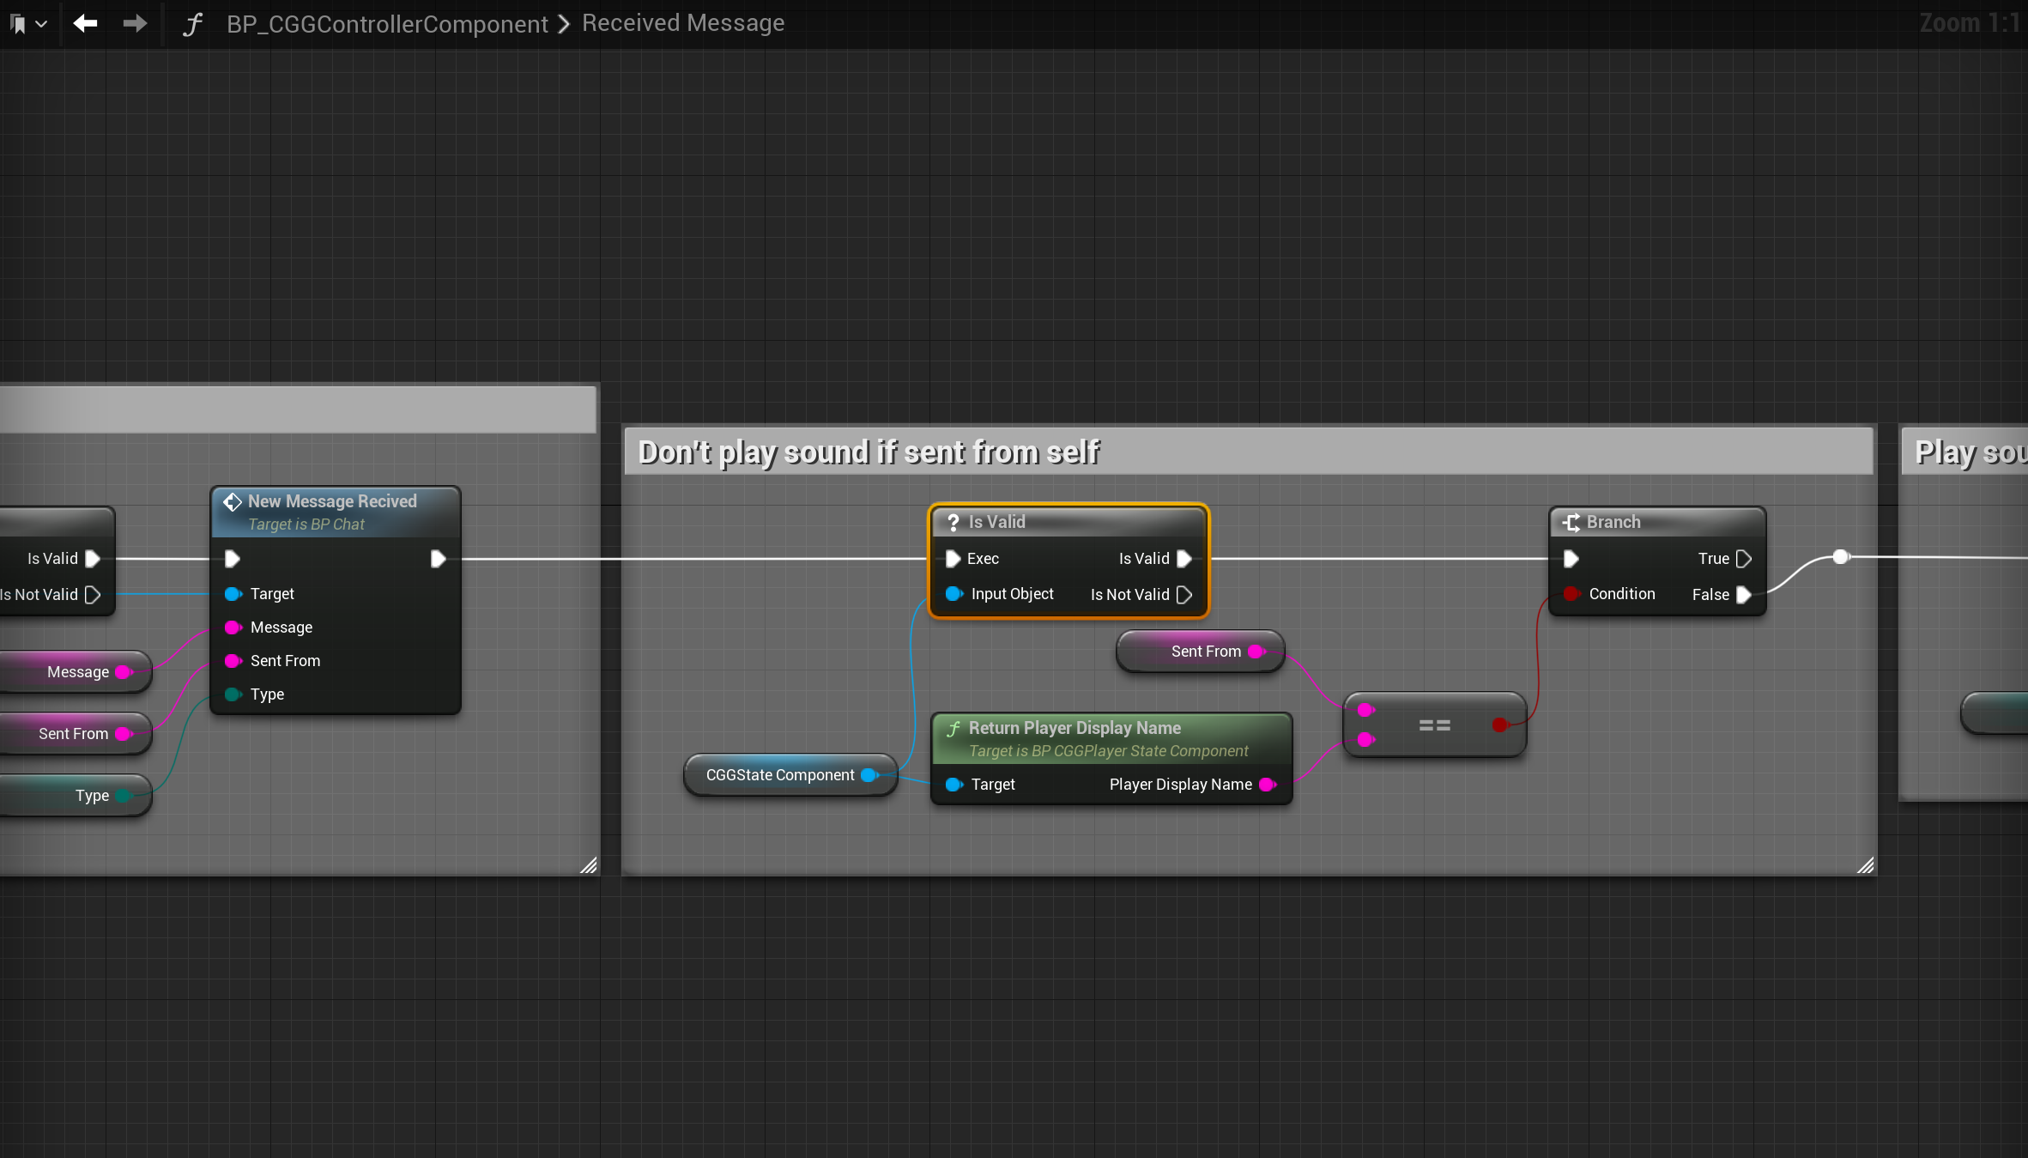Click the back navigation arrow
Screen dimensions: 2028x1158
coord(85,23)
